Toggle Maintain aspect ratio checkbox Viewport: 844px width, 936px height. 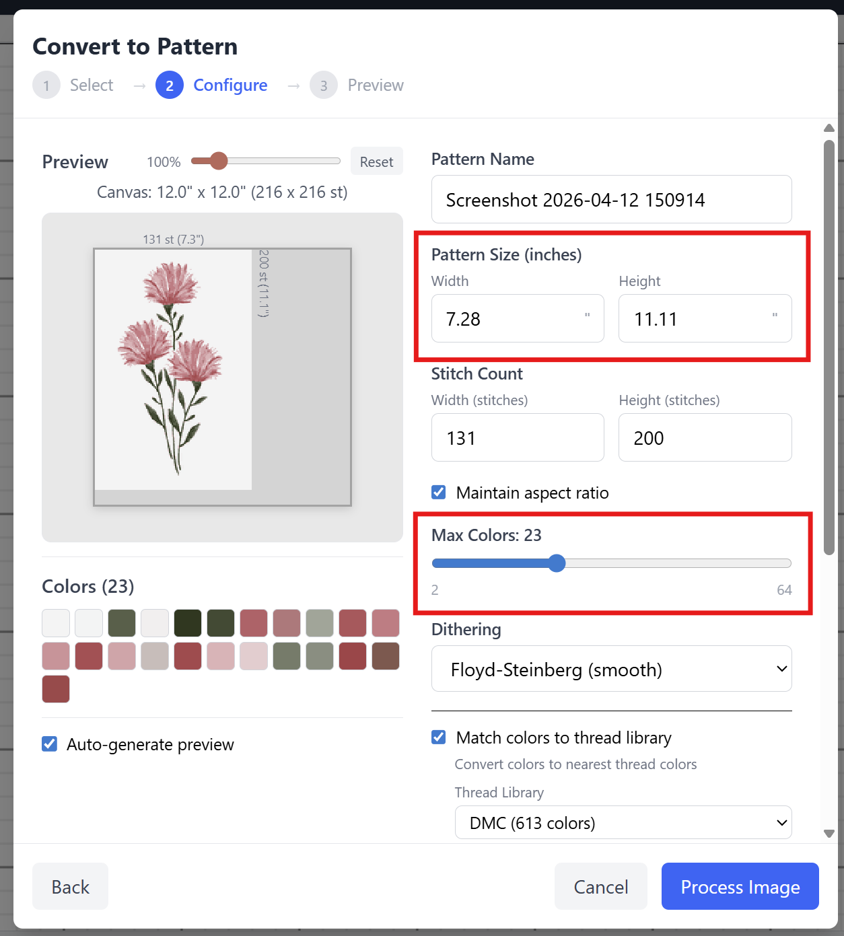pos(439,493)
